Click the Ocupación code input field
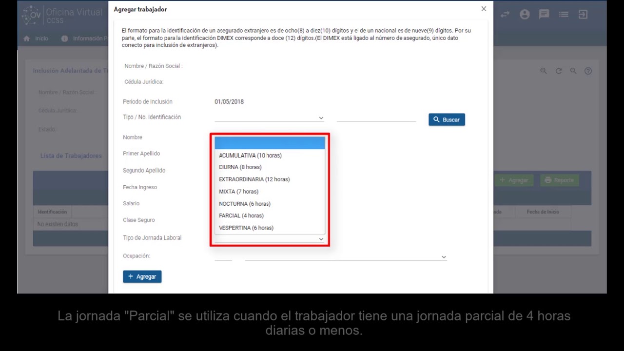624x351 pixels. click(x=223, y=256)
